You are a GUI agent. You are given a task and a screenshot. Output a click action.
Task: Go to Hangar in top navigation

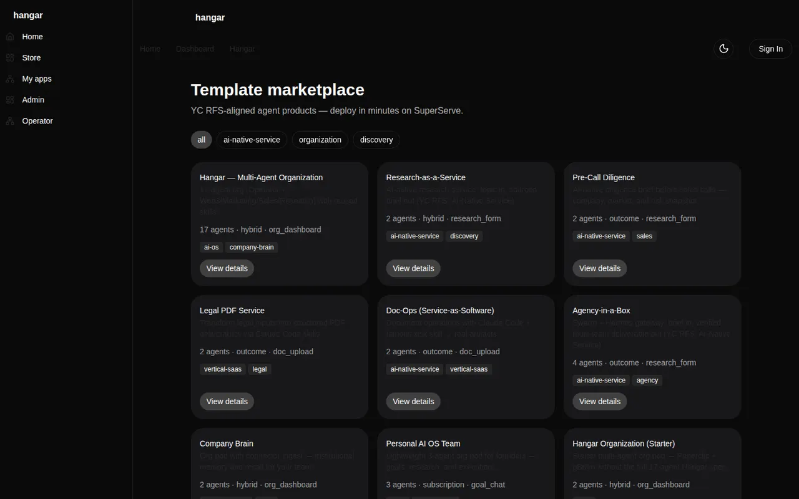[242, 49]
